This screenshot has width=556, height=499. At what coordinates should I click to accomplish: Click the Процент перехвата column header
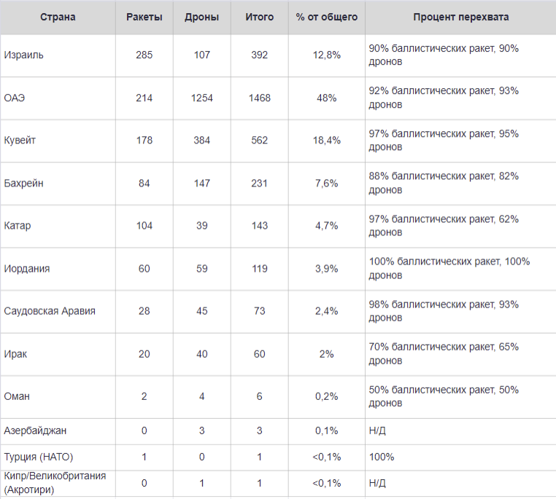pos(460,17)
